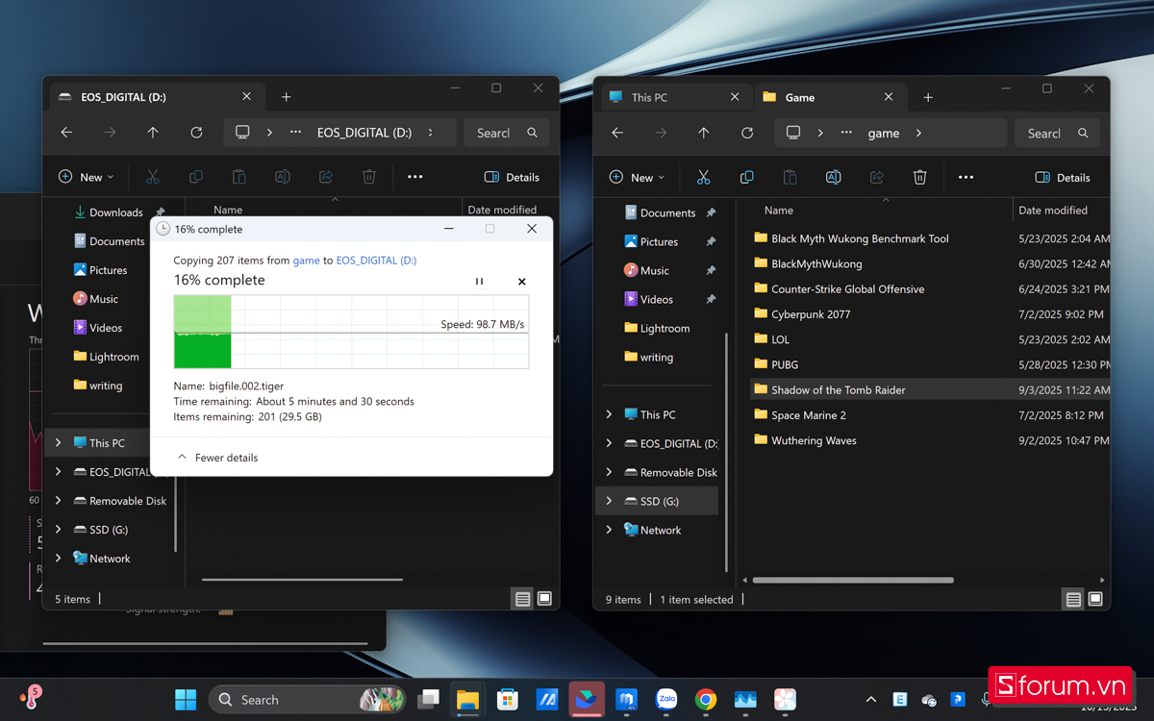Click Rename icon in Game window toolbar

click(x=833, y=177)
